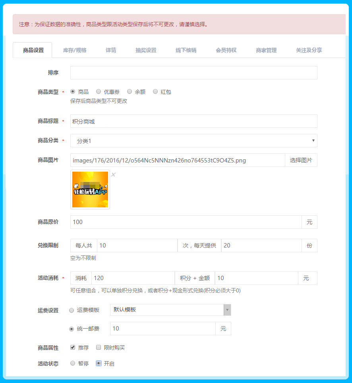Image resolution: width=352 pixels, height=383 pixels.
Task: Toggle the 推荐 checkbox
Action: point(73,347)
